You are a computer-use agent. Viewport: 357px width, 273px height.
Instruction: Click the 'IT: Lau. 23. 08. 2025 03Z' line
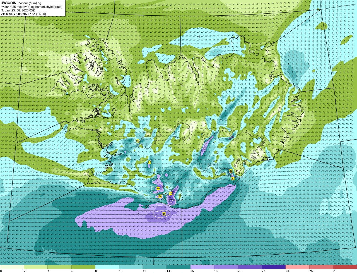tap(18, 10)
